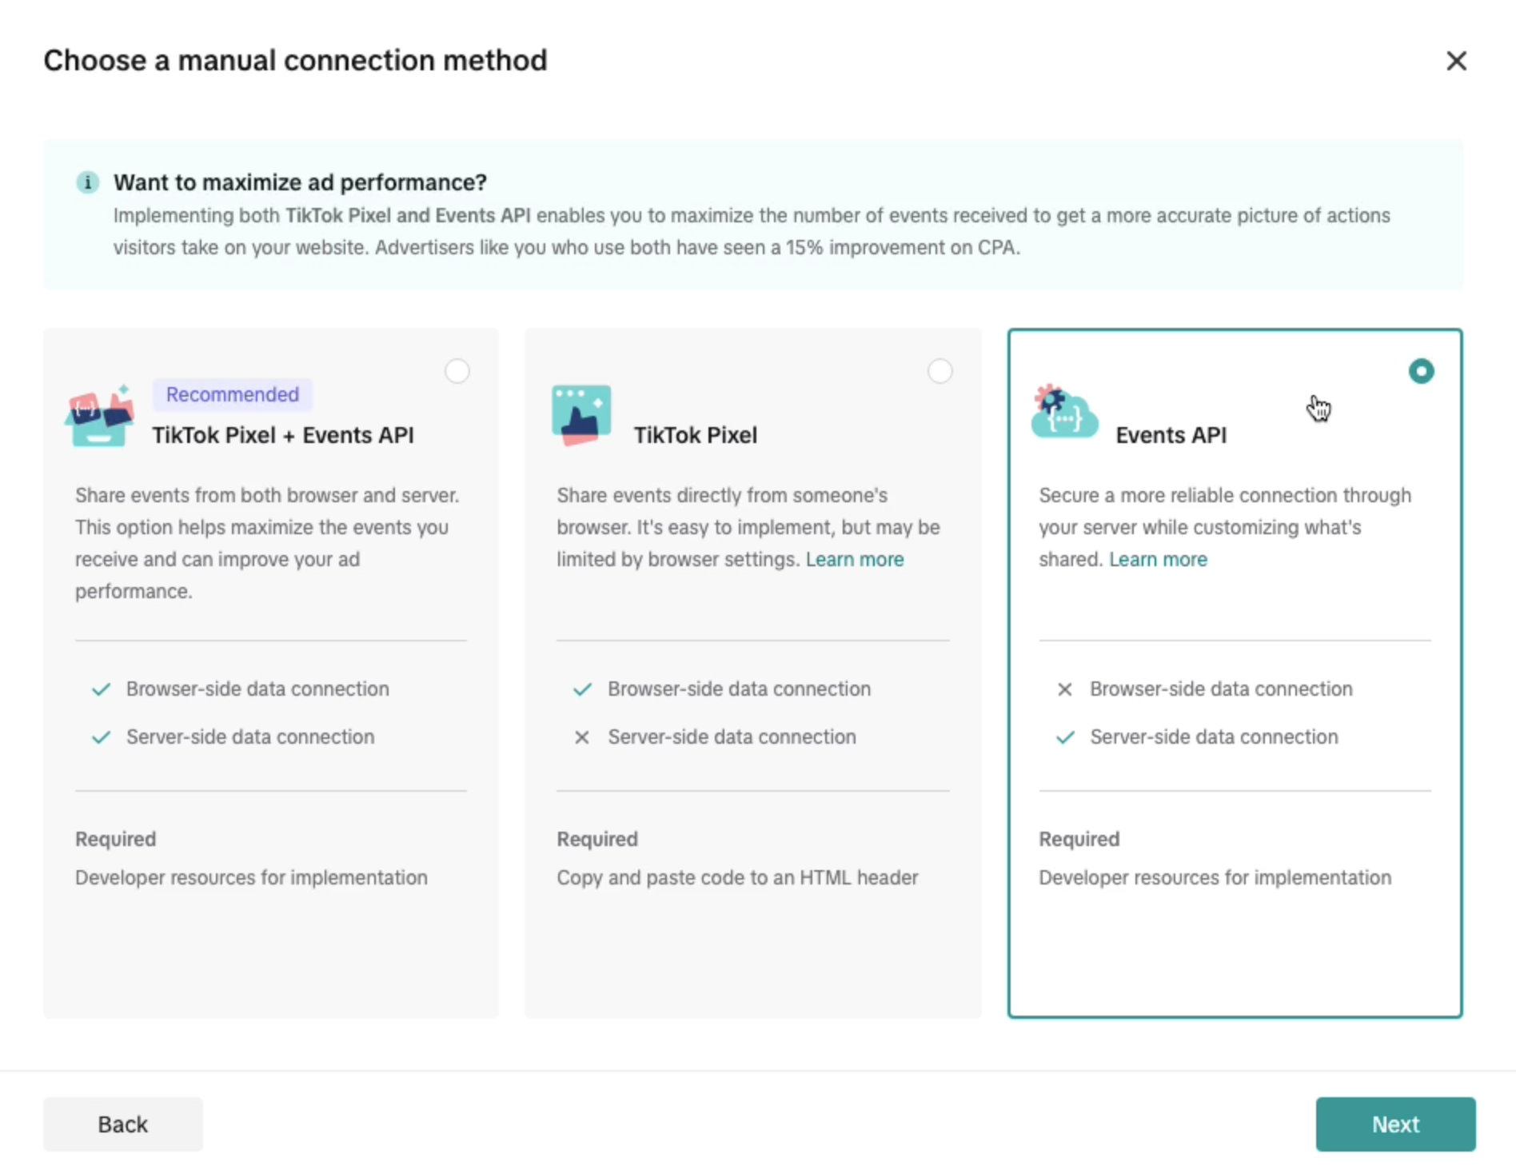Close the connection method dialog
The image size is (1516, 1166).
click(x=1456, y=61)
